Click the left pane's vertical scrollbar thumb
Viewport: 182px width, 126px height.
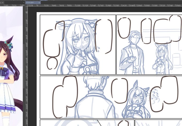click(24, 66)
